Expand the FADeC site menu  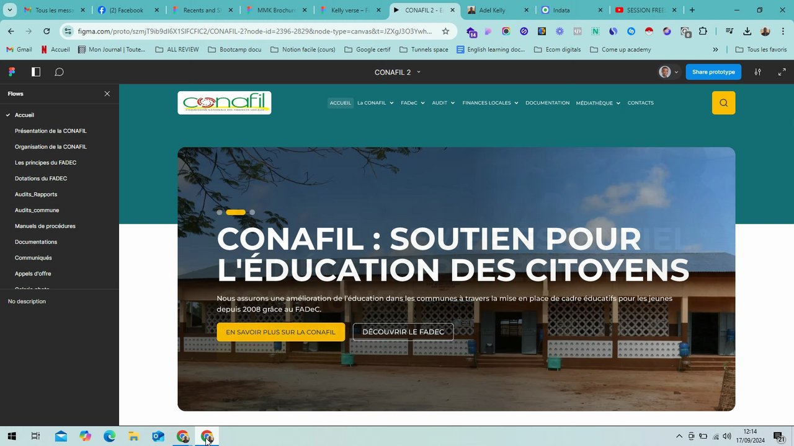click(413, 103)
